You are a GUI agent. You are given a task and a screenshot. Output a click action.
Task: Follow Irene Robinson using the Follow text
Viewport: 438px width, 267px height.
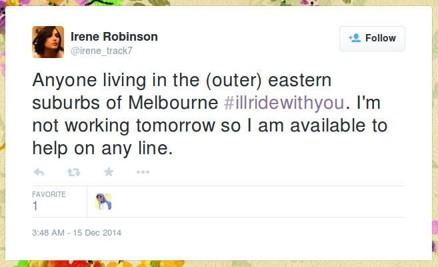click(381, 38)
